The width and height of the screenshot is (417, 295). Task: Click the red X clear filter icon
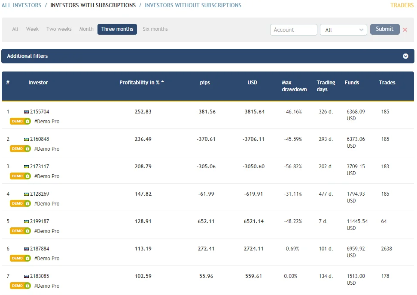(405, 30)
